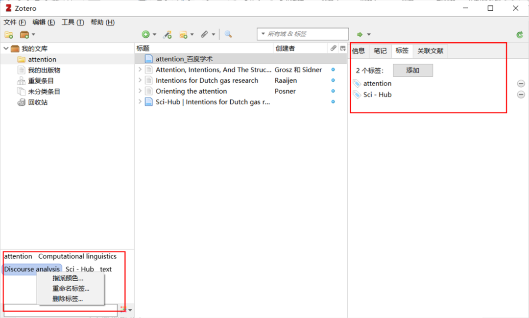
Task: Open 重复条目 in the library tree
Action: tap(41, 81)
